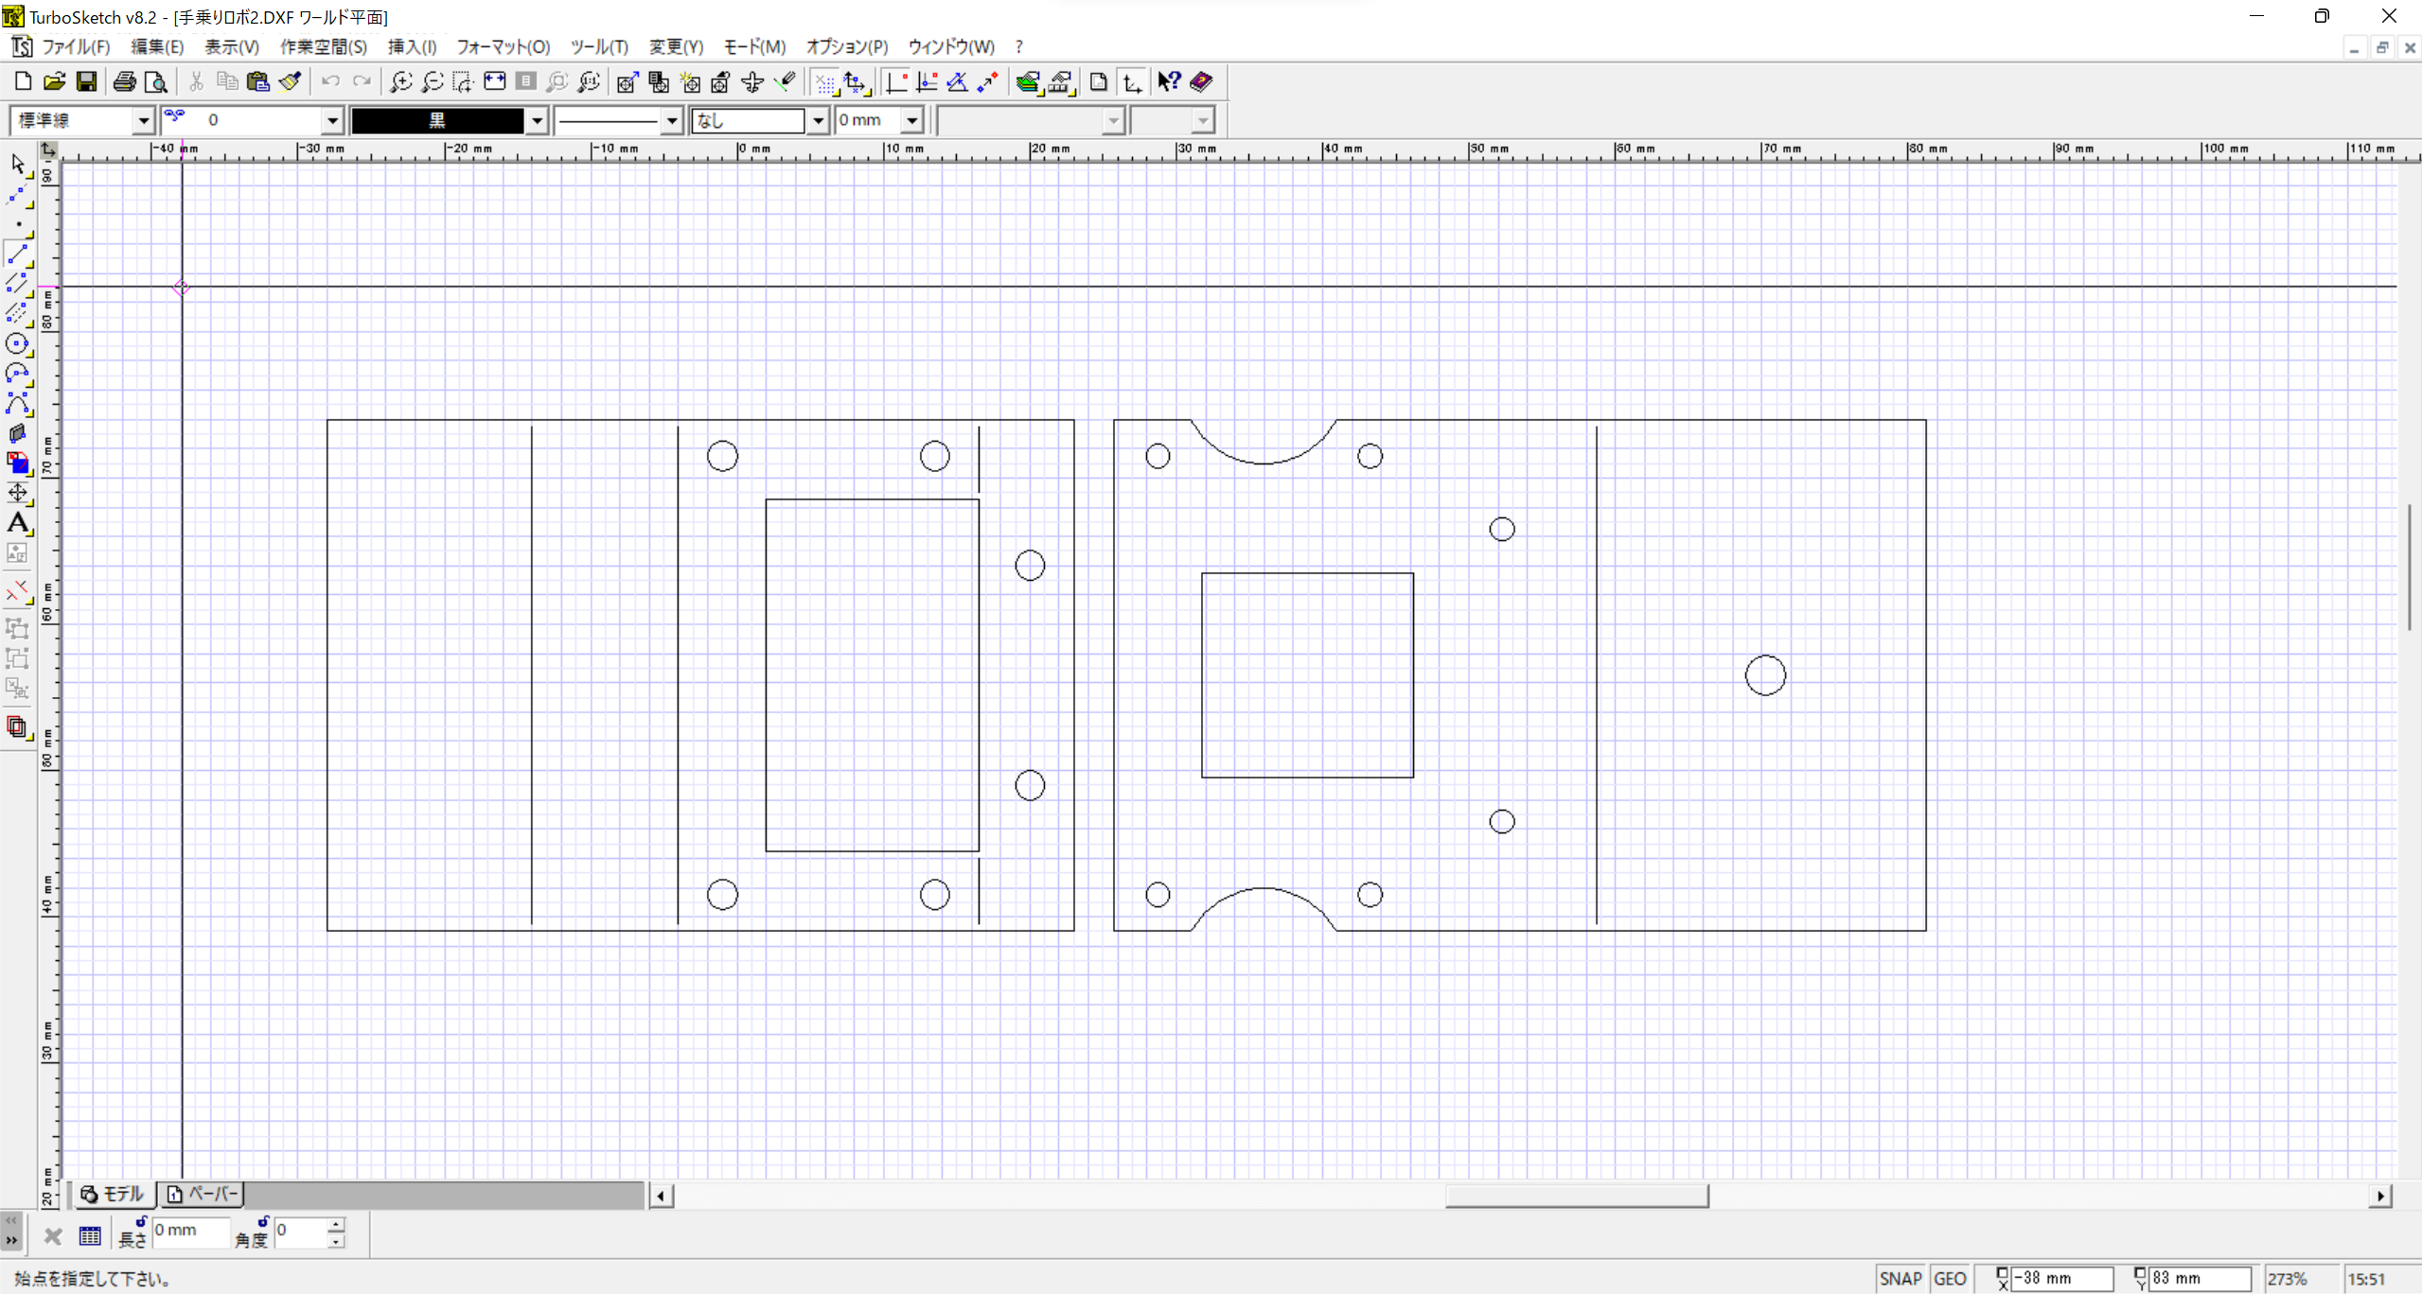Click the Print icon in toolbar

[124, 82]
